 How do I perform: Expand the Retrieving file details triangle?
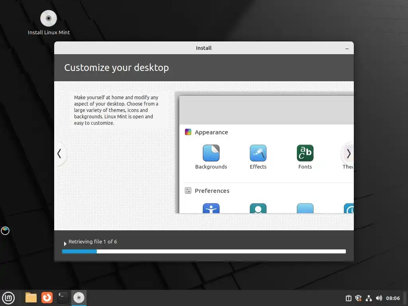point(65,243)
